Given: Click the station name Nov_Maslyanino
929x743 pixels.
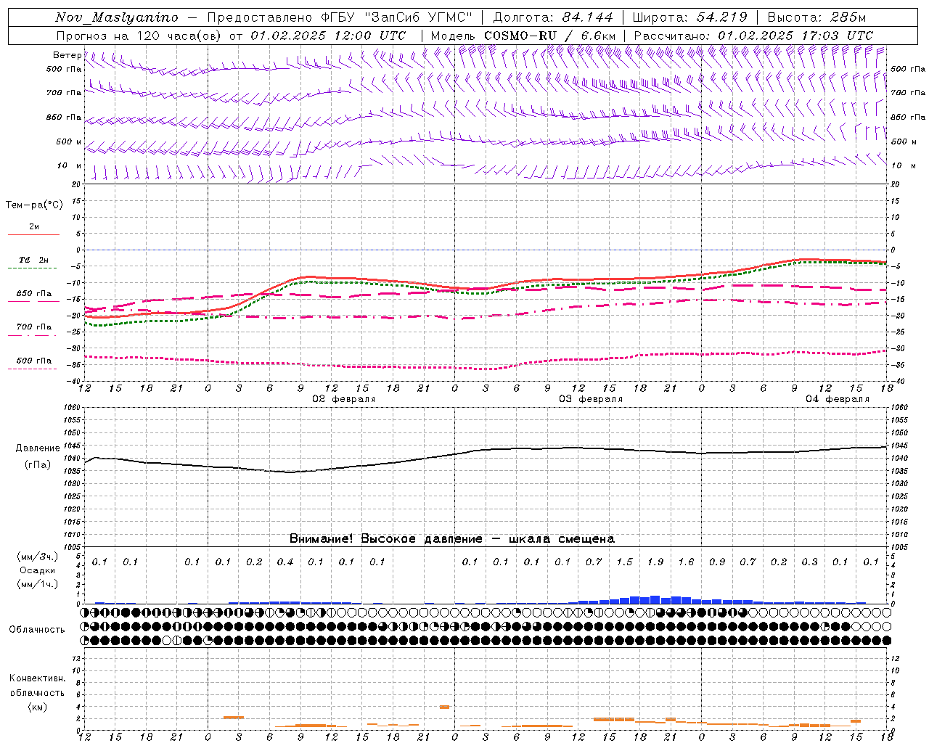Looking at the screenshot, I should (117, 17).
